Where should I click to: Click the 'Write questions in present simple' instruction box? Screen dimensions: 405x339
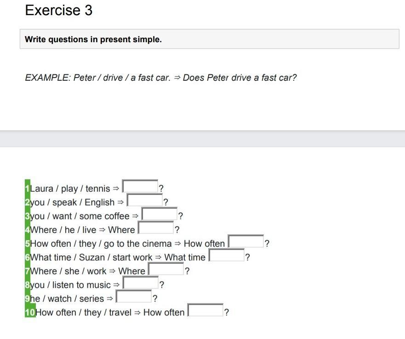pyautogui.click(x=210, y=39)
